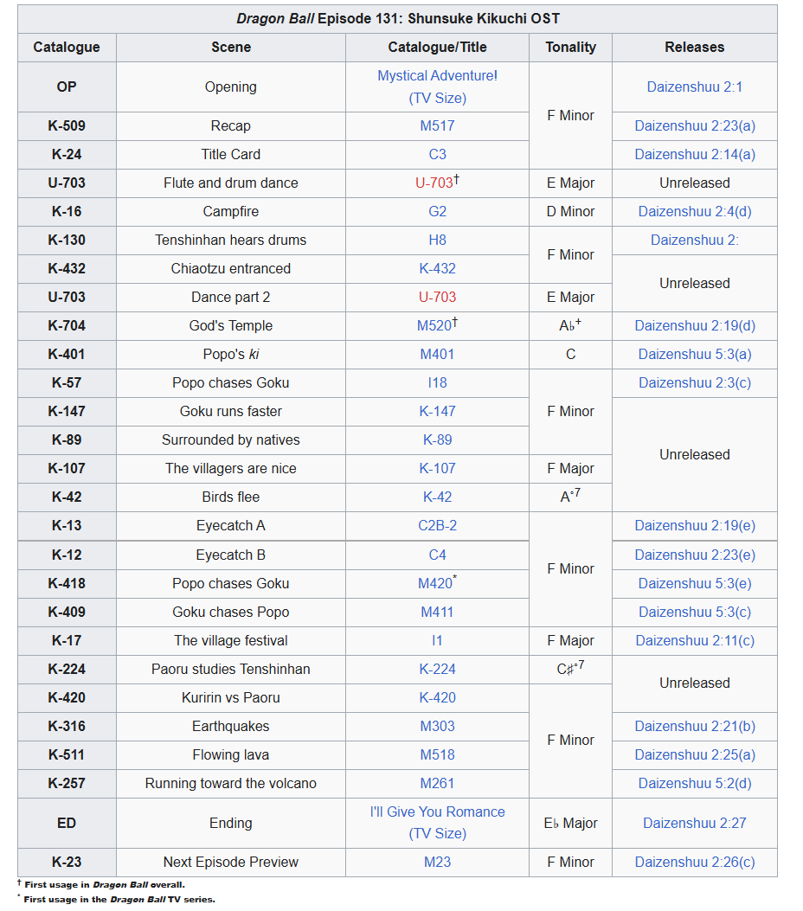
Task: Open the M261 title link
Action: pyautogui.click(x=437, y=783)
